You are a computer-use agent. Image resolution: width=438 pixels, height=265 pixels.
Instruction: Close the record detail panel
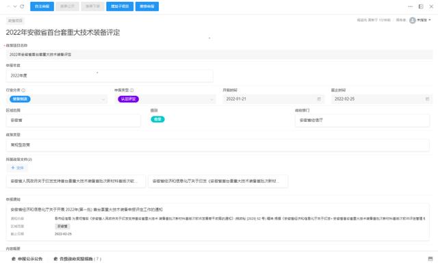click(x=431, y=6)
